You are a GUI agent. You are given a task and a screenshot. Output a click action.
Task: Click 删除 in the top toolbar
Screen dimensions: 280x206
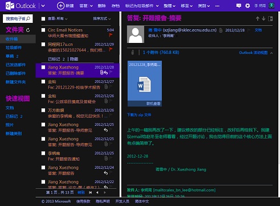[x=102, y=6]
